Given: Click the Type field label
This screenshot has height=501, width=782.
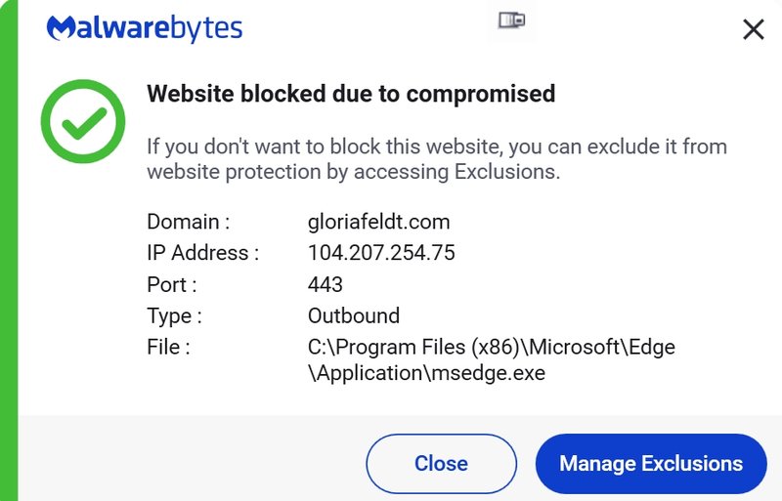Looking at the screenshot, I should tap(174, 316).
